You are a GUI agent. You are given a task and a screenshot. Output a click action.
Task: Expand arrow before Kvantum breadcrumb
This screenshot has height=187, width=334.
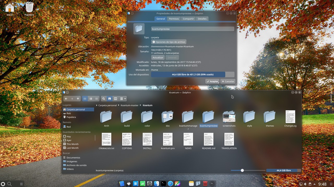click(141, 105)
